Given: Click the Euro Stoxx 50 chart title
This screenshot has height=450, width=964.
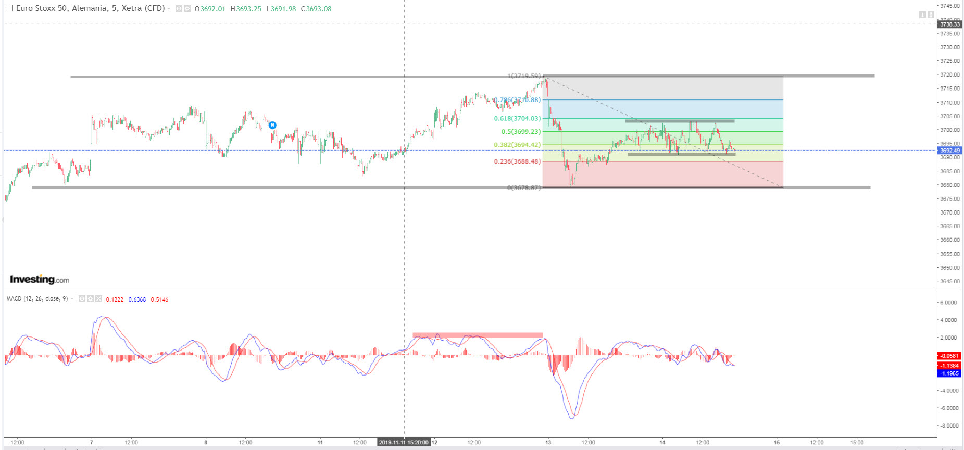Looking at the screenshot, I should click(90, 8).
